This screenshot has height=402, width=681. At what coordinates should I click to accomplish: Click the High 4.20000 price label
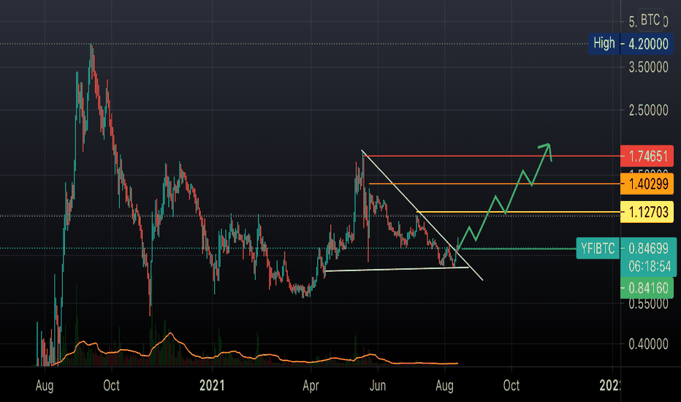coord(631,43)
